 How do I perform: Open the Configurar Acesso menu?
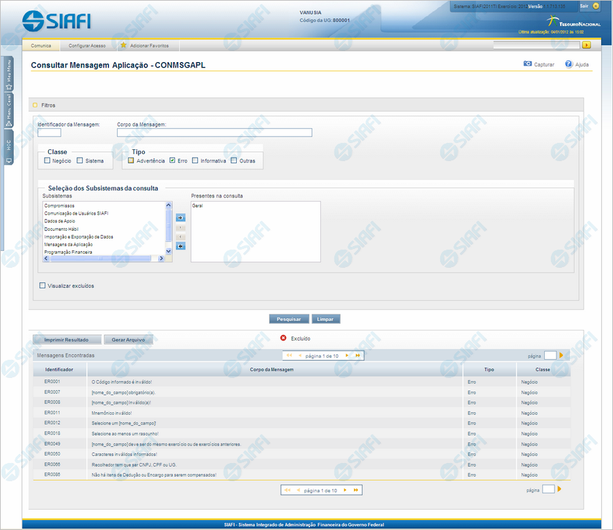click(x=87, y=45)
